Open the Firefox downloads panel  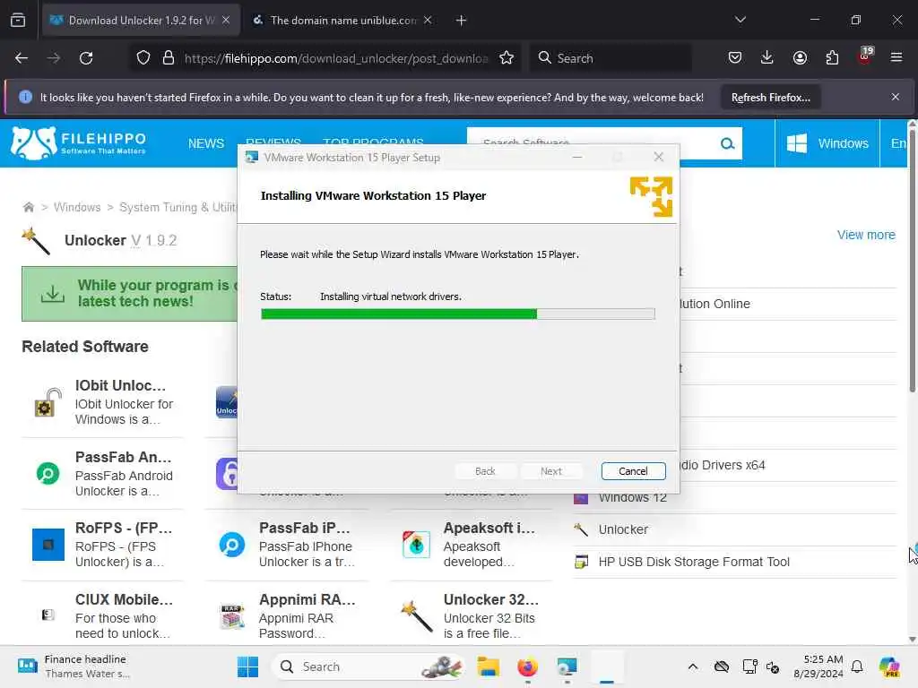pos(767,58)
